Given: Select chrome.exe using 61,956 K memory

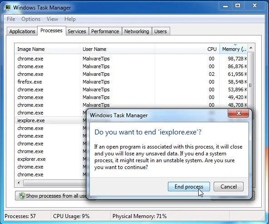Looking at the screenshot, I should click(x=131, y=74).
